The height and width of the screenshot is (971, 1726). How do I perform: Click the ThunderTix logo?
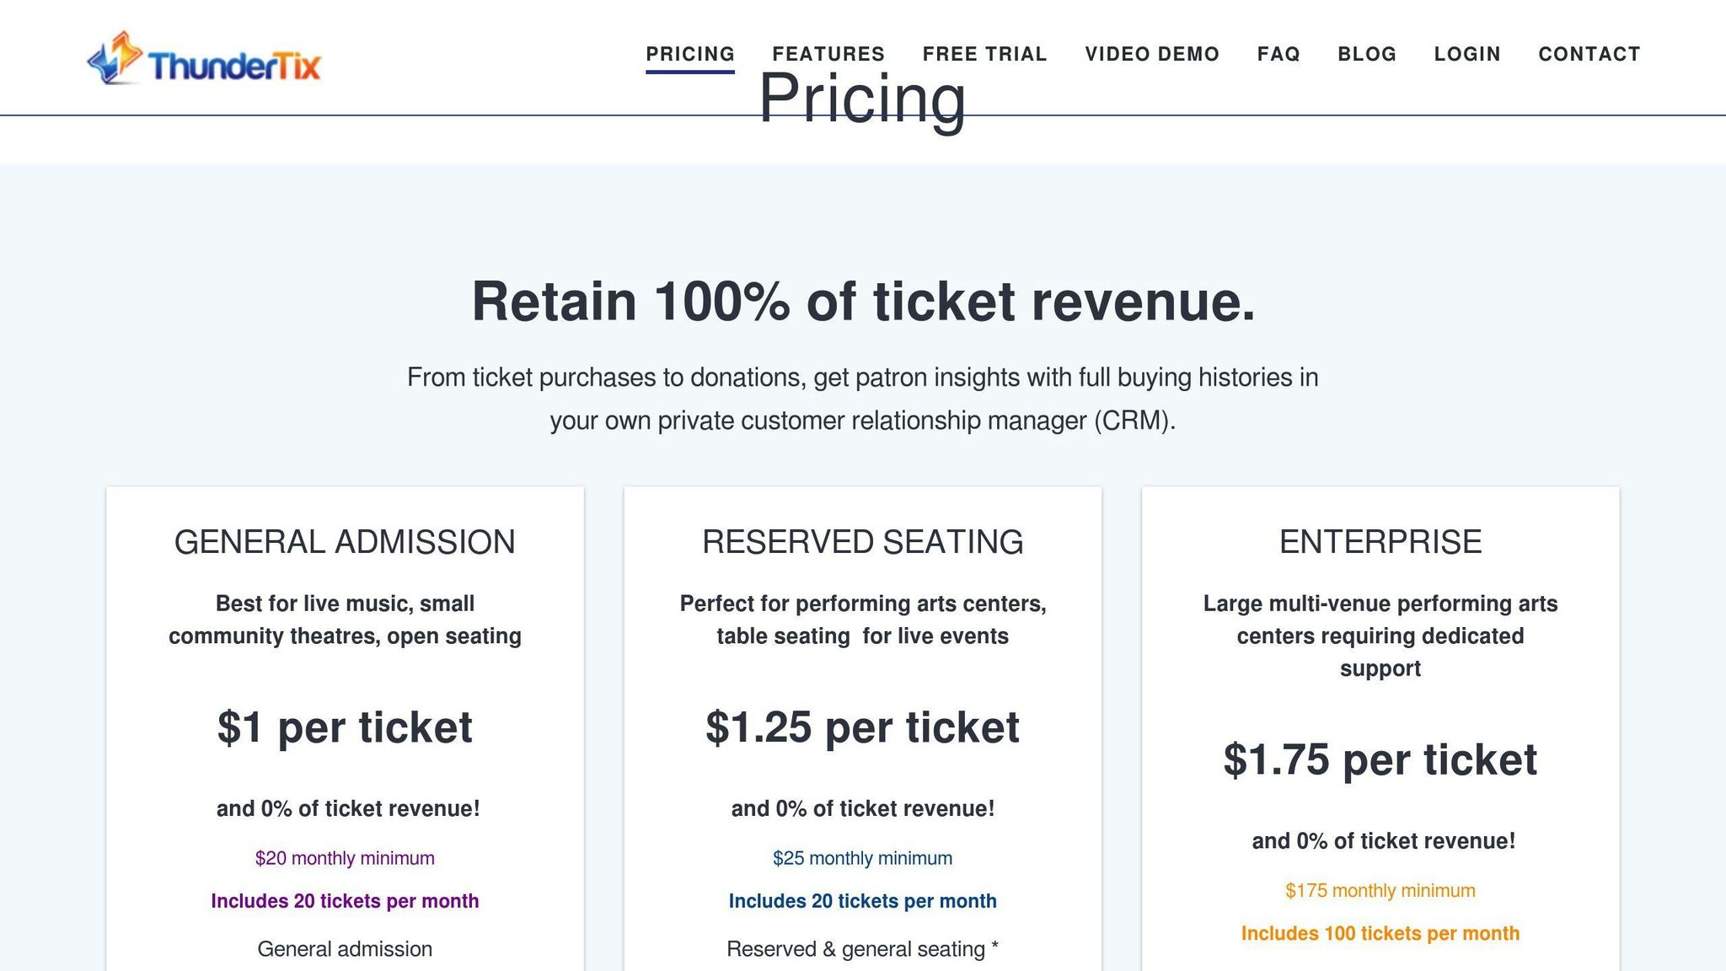(x=204, y=60)
